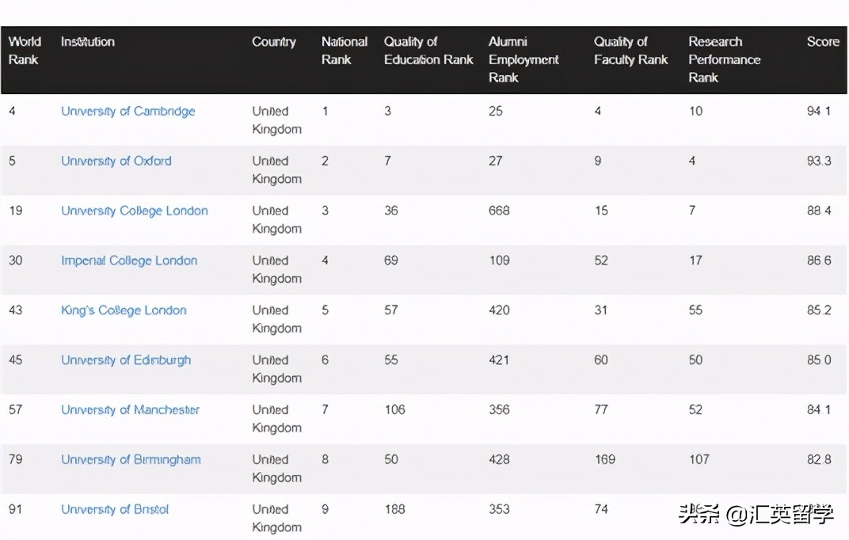Open the University of Cambridge link
Screen dimensions: 849x540
128,112
